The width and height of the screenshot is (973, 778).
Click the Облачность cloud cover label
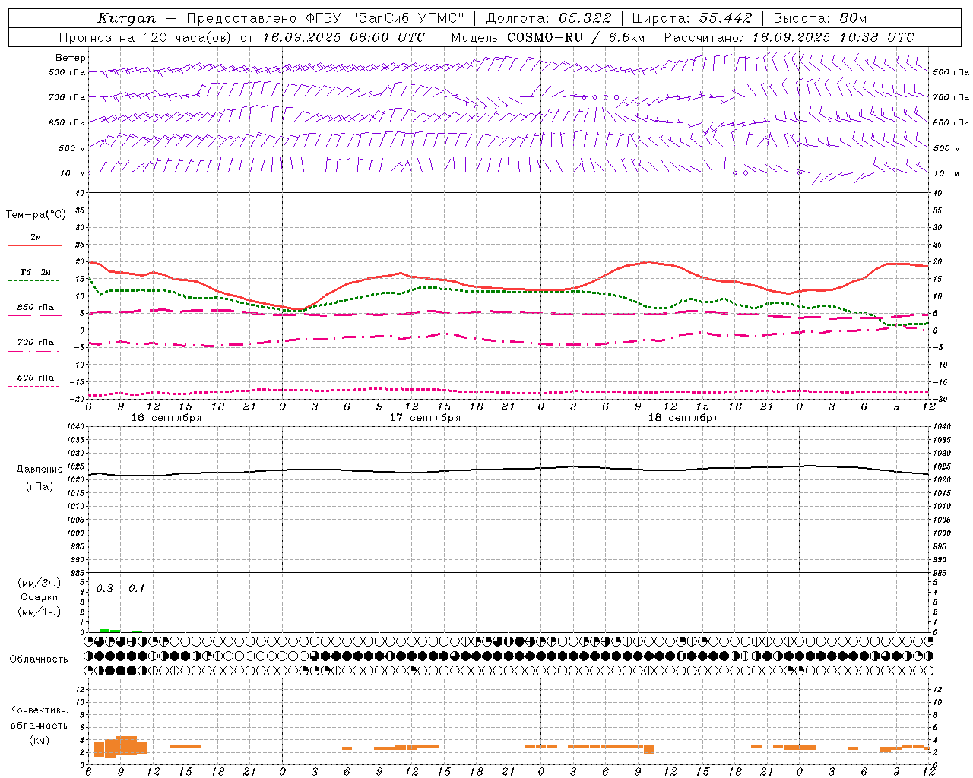(x=39, y=659)
